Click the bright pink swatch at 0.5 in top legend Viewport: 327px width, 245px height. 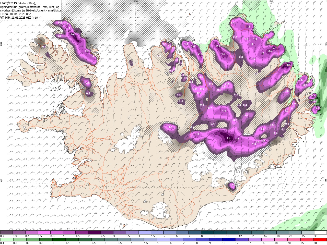[44, 232]
